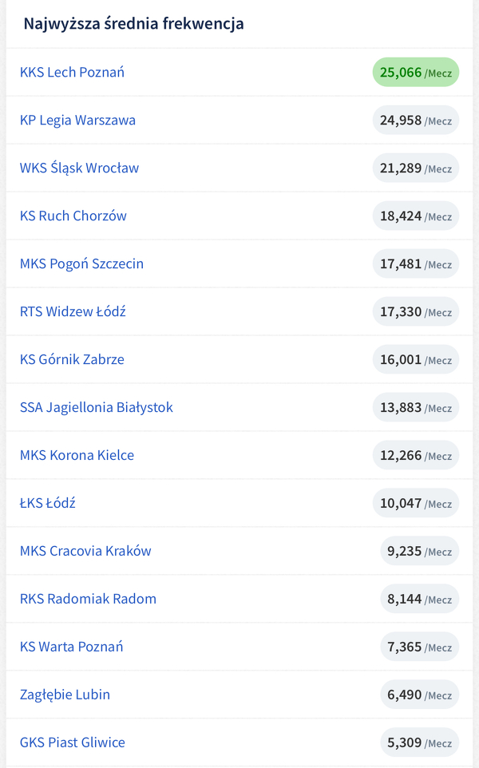Viewport: 479px width, 768px height.
Task: Open GKS Piast Gliwice club page
Action: click(72, 743)
